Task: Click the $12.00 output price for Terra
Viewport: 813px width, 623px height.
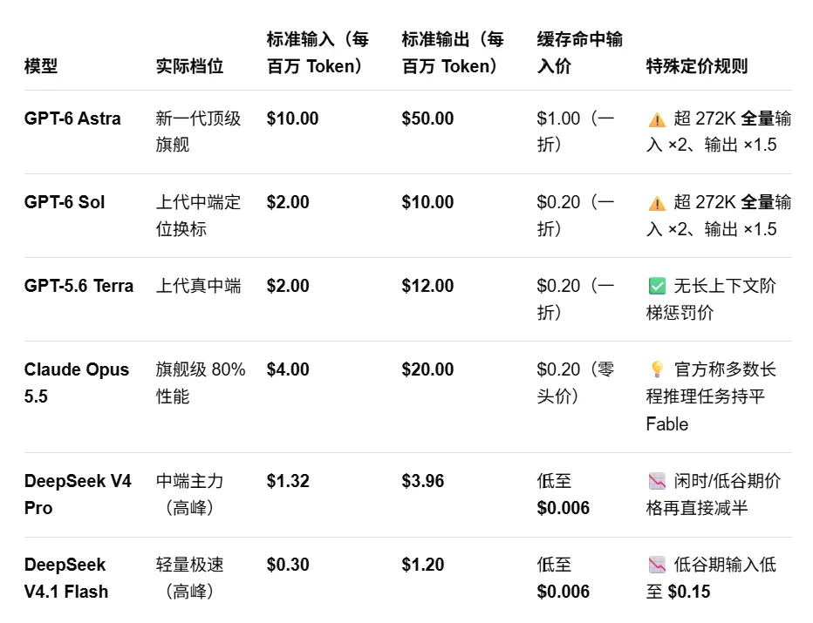Action: 427,286
